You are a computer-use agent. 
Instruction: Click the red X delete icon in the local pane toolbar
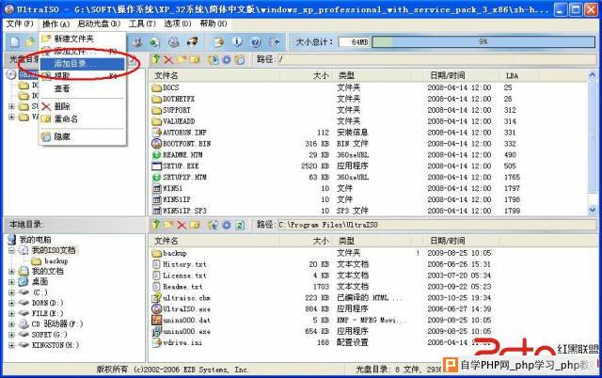182,225
